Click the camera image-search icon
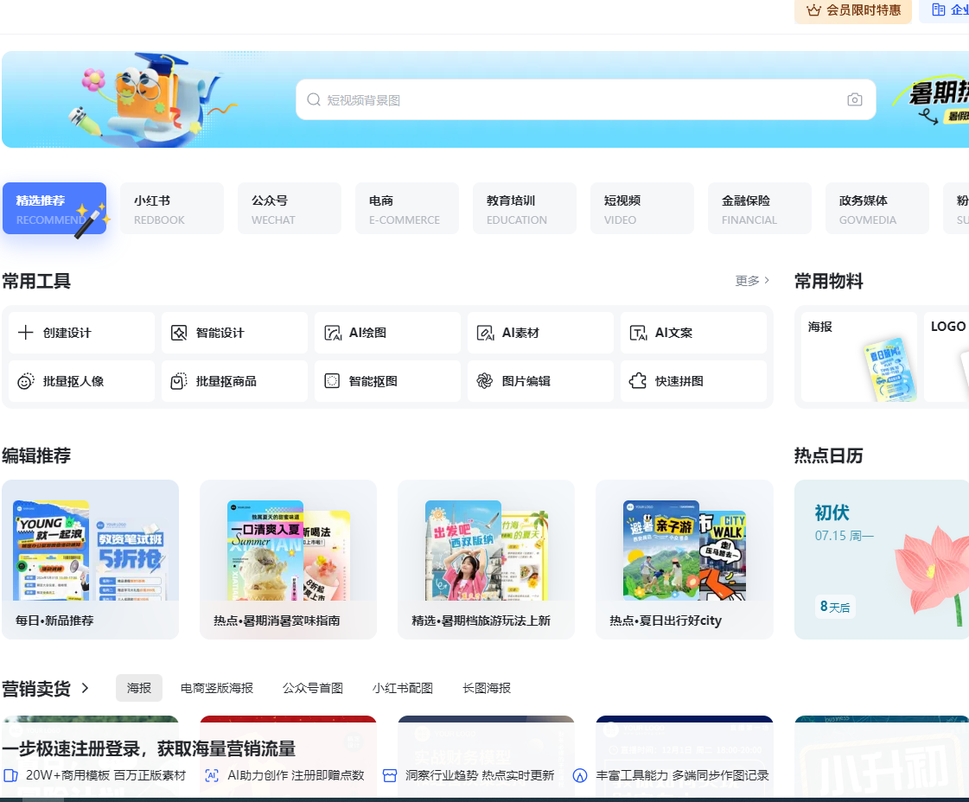The image size is (969, 802). [854, 99]
